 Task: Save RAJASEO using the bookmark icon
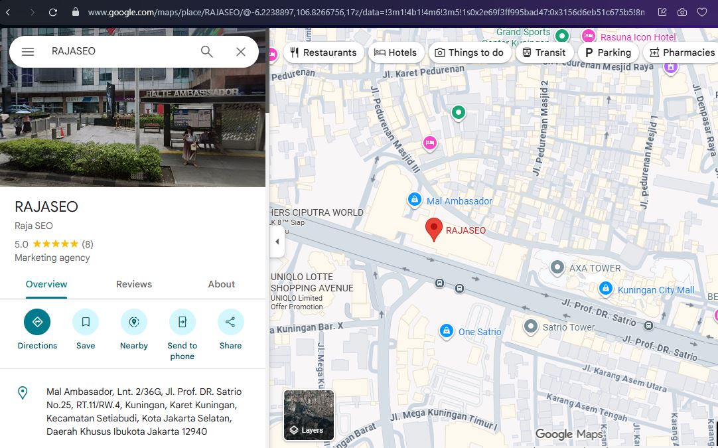tap(86, 321)
